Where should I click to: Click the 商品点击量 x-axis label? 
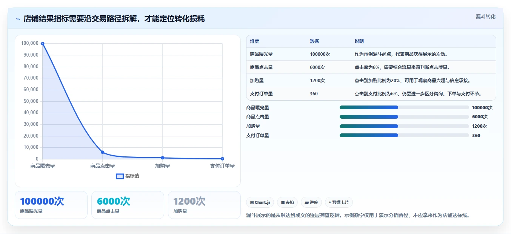pyautogui.click(x=103, y=166)
